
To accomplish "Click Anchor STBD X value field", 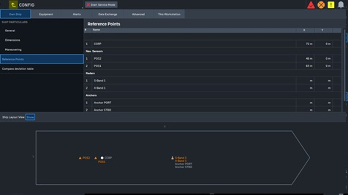I will pos(305,110).
